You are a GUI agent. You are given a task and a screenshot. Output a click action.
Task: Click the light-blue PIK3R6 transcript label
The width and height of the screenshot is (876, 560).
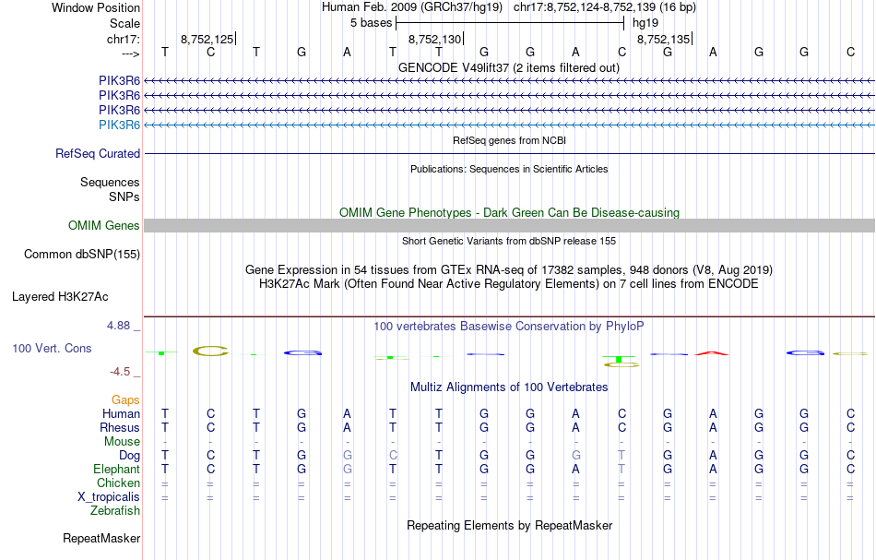point(119,125)
